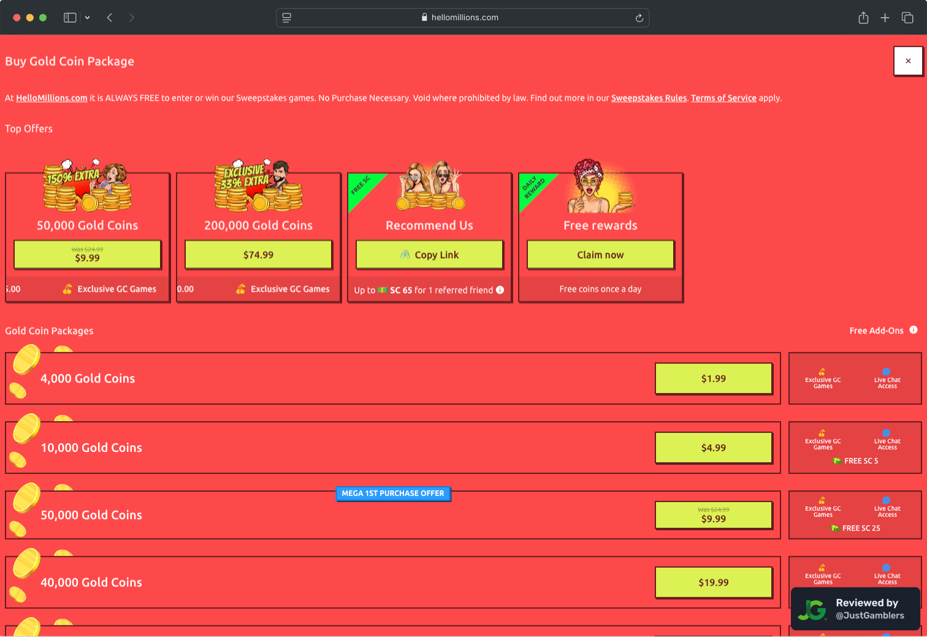Image resolution: width=927 pixels, height=637 pixels.
Task: Reload the page with the refresh icon
Action: click(x=639, y=18)
